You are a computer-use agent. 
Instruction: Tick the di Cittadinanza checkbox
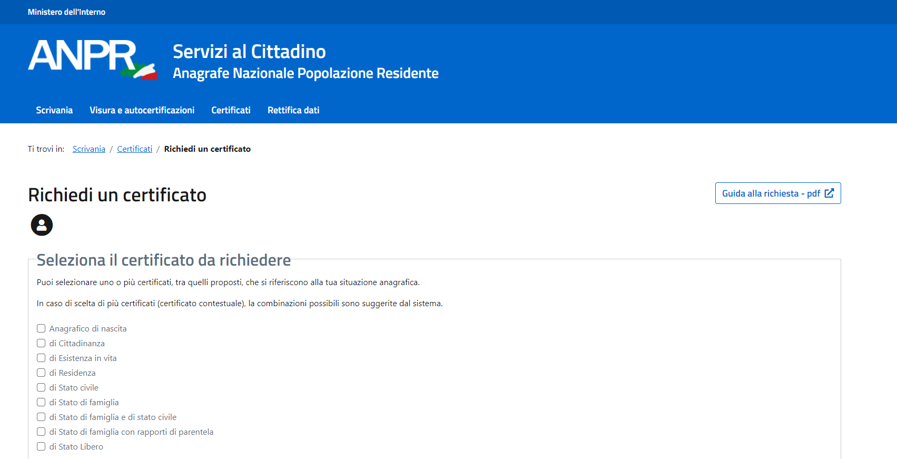41,343
